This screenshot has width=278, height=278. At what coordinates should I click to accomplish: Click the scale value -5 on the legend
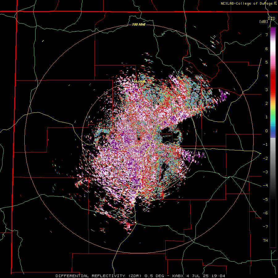(265, 199)
